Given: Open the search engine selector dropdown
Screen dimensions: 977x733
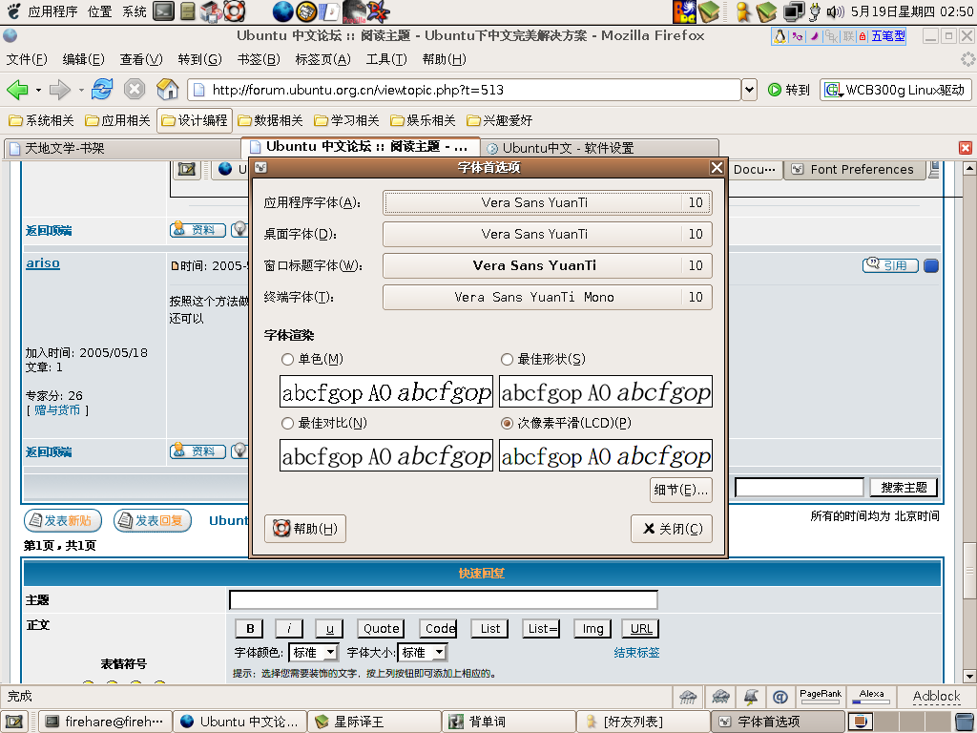Looking at the screenshot, I should (x=833, y=91).
